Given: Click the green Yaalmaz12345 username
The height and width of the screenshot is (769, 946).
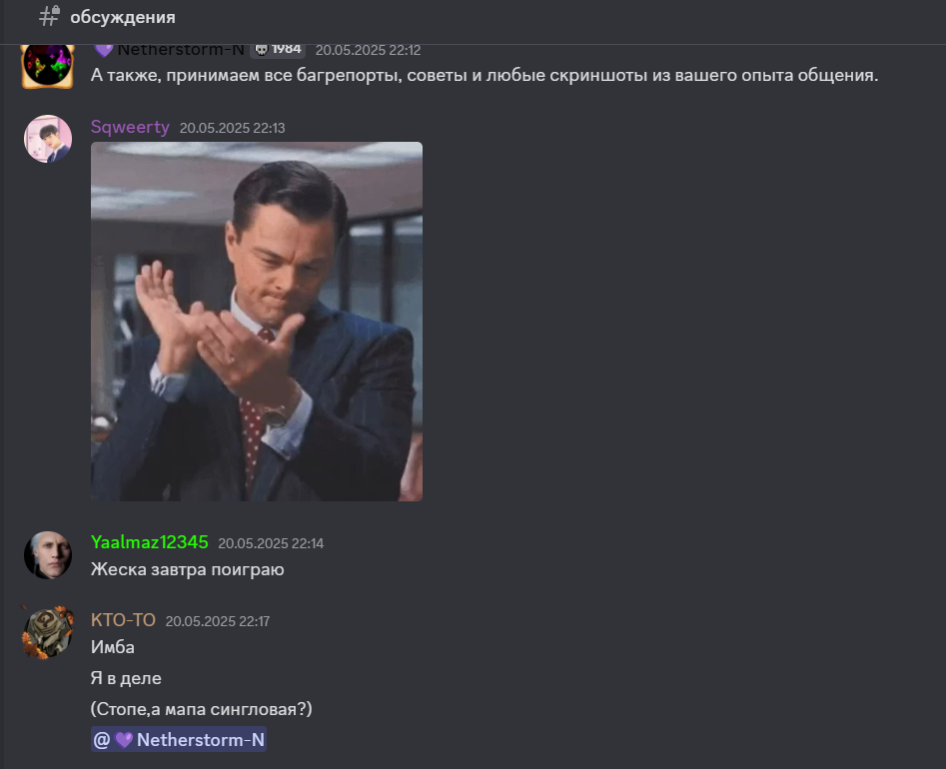Looking at the screenshot, I should (150, 542).
